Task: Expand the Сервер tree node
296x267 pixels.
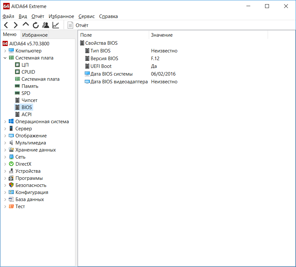Action: [5, 129]
